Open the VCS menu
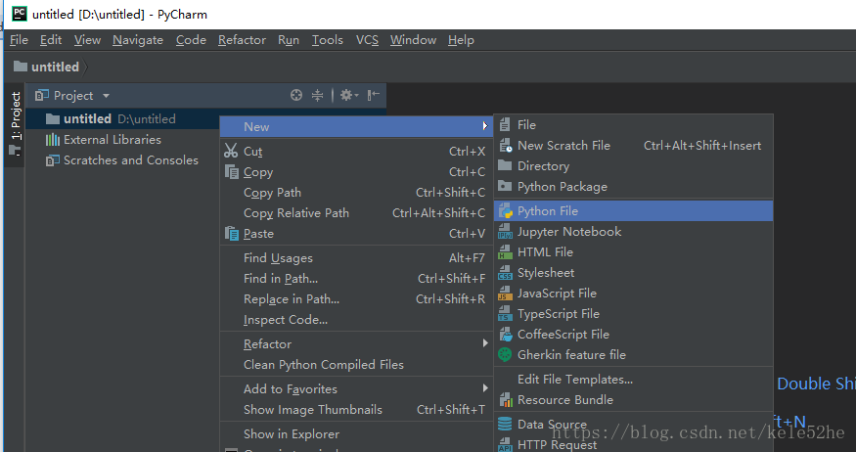The width and height of the screenshot is (856, 452). [368, 40]
